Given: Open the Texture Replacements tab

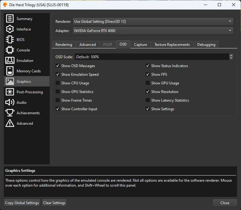Looking at the screenshot, I should pyautogui.click(x=172, y=45).
